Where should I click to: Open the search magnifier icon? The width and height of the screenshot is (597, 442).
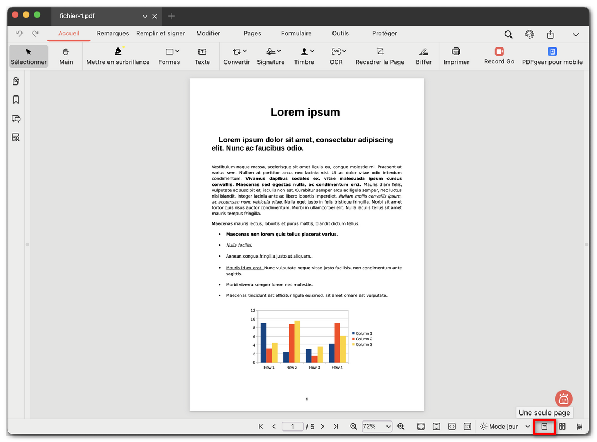[508, 34]
